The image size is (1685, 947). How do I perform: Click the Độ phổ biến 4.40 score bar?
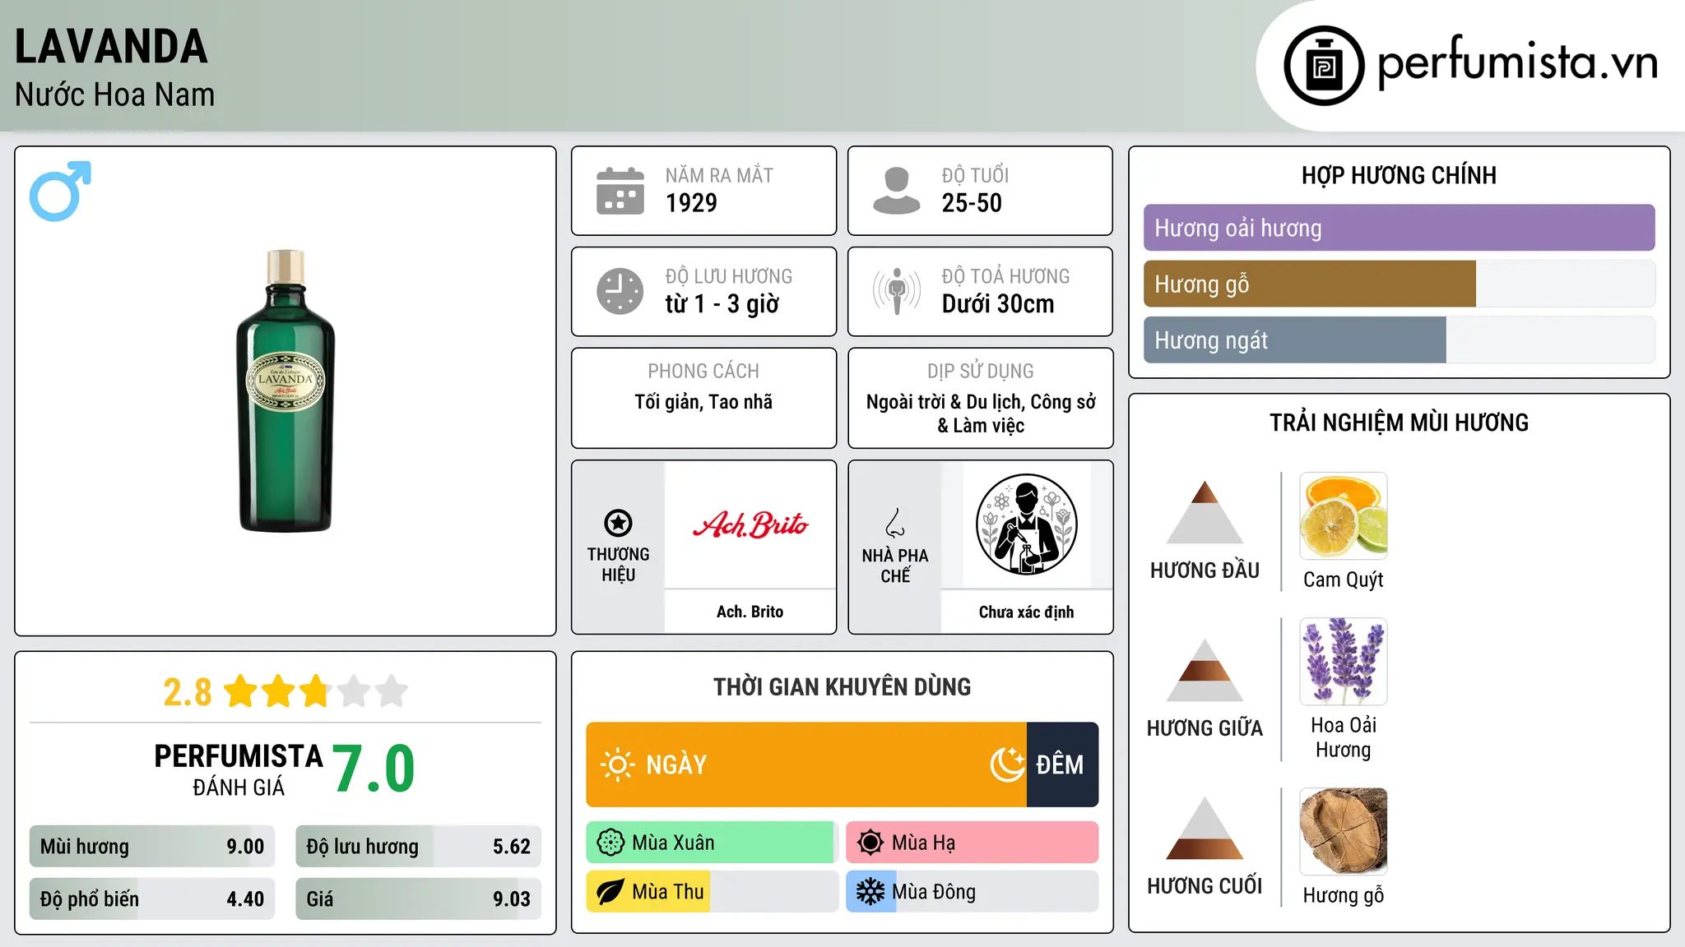[x=152, y=898]
